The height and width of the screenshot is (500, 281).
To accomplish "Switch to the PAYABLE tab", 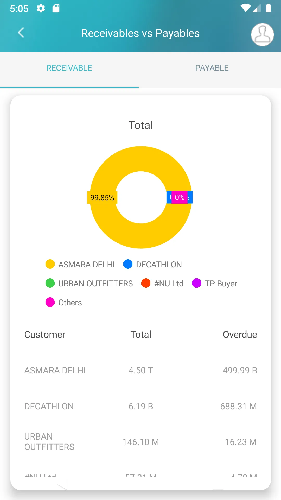I will (212, 68).
